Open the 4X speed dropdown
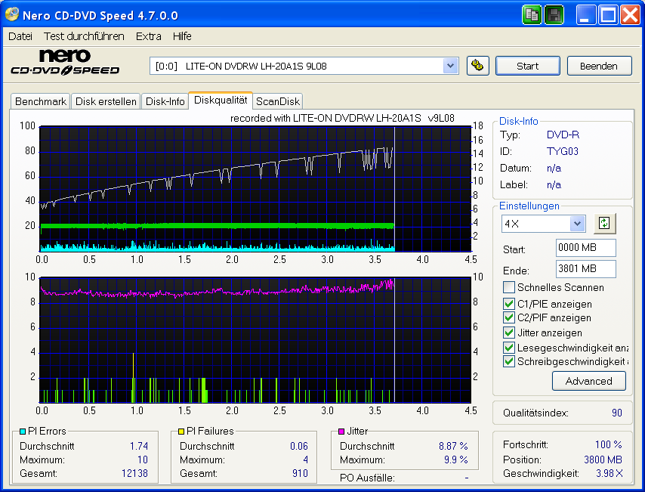The width and height of the screenshot is (645, 492). click(x=579, y=224)
